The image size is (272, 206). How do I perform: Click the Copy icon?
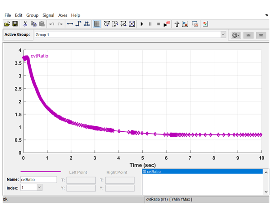coord(33,24)
